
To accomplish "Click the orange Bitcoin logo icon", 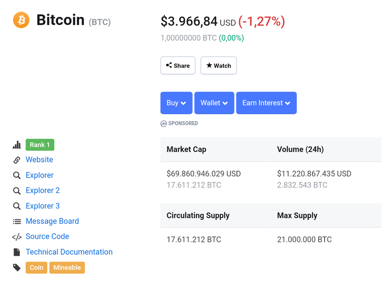I will point(21,20).
